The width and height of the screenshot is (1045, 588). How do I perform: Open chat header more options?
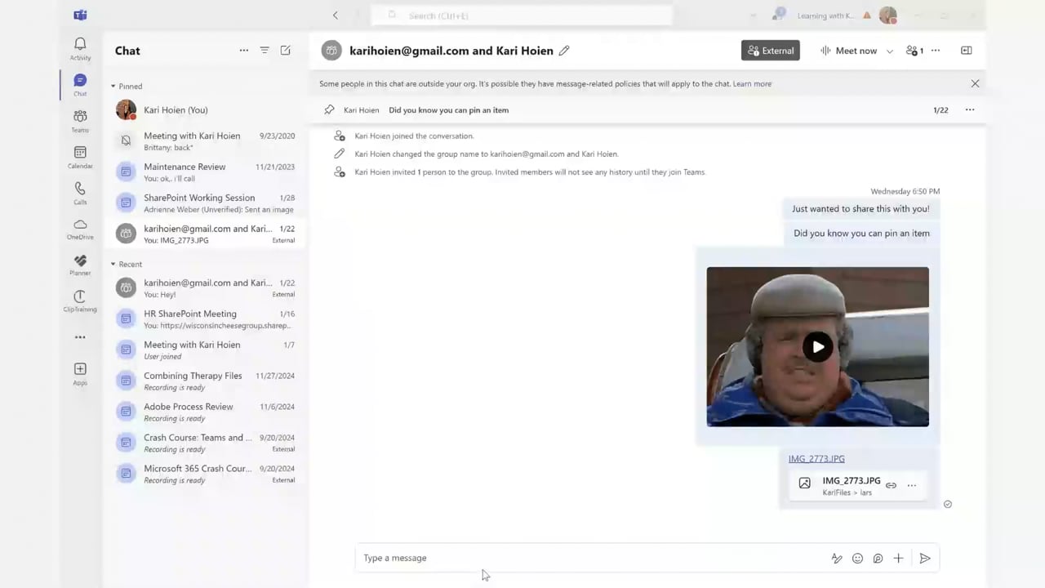pos(936,51)
